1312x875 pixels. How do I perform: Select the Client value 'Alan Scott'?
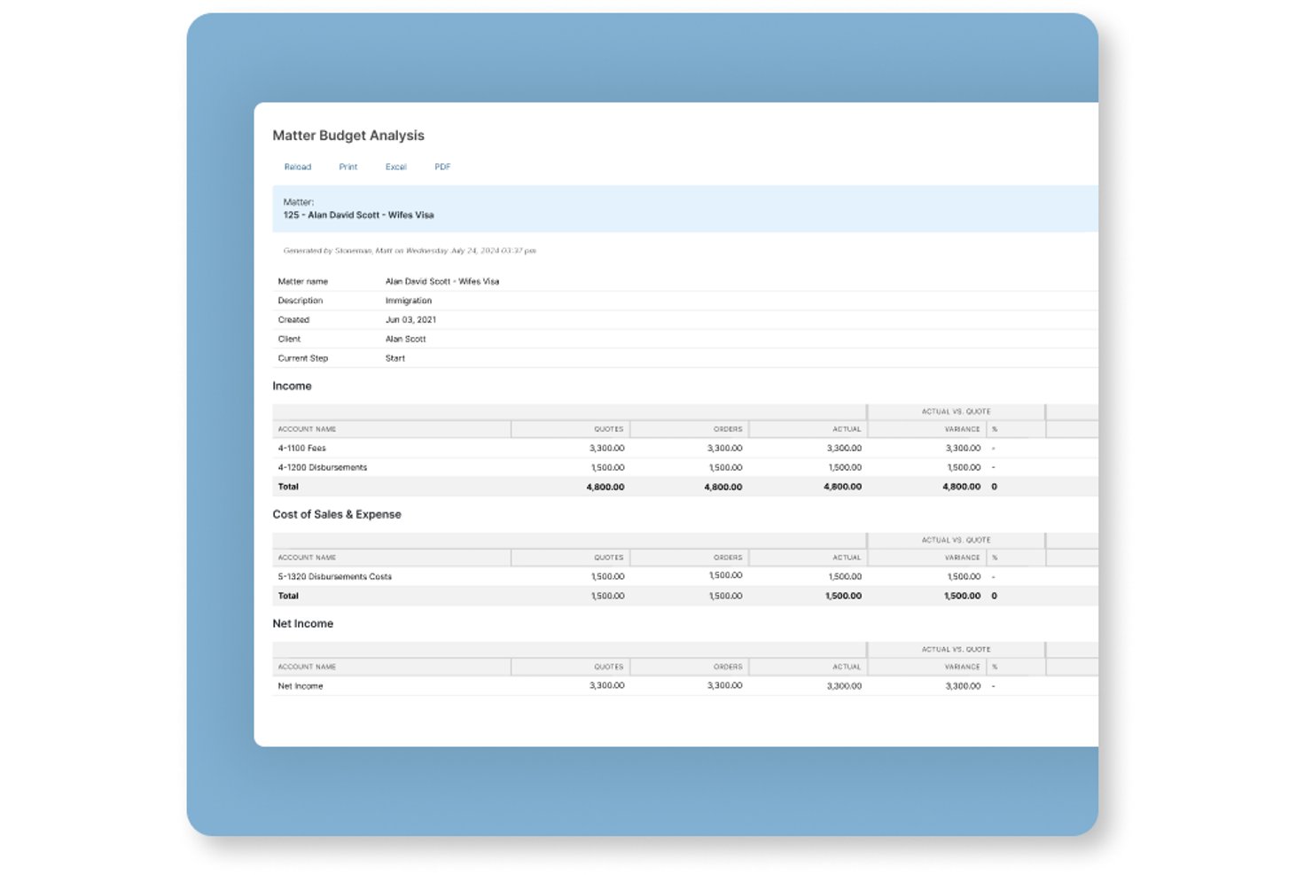tap(406, 340)
